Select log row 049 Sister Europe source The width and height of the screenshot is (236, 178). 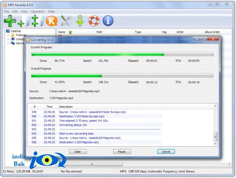tap(95, 112)
